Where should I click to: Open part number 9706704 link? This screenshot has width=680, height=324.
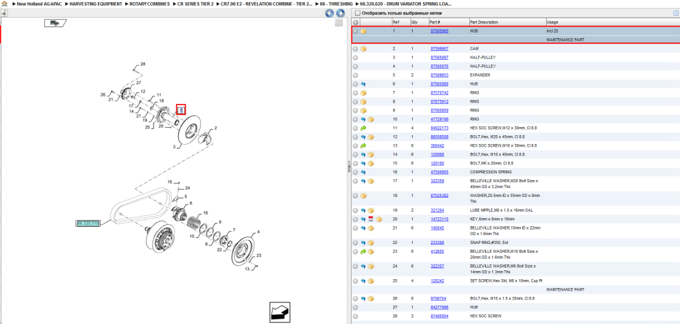tap(438, 298)
